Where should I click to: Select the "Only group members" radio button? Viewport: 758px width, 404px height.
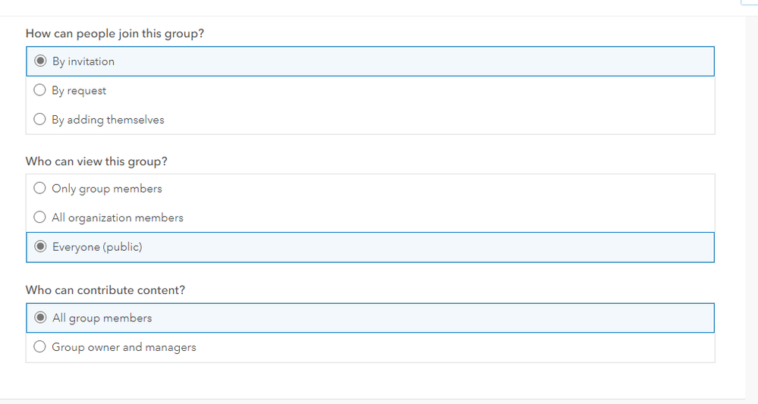40,189
